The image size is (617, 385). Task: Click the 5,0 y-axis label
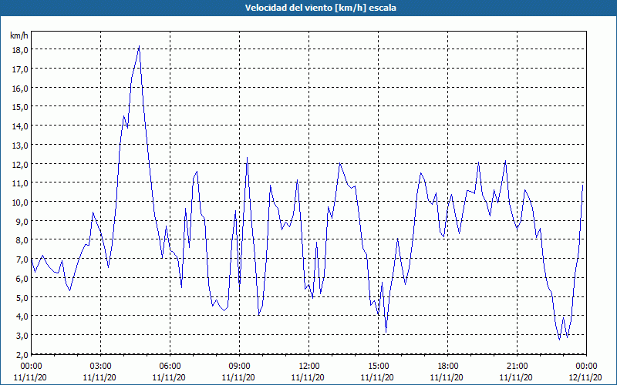pyautogui.click(x=22, y=297)
